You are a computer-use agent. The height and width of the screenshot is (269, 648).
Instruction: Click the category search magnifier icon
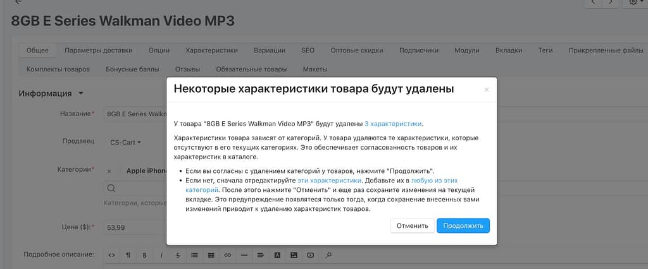(111, 188)
